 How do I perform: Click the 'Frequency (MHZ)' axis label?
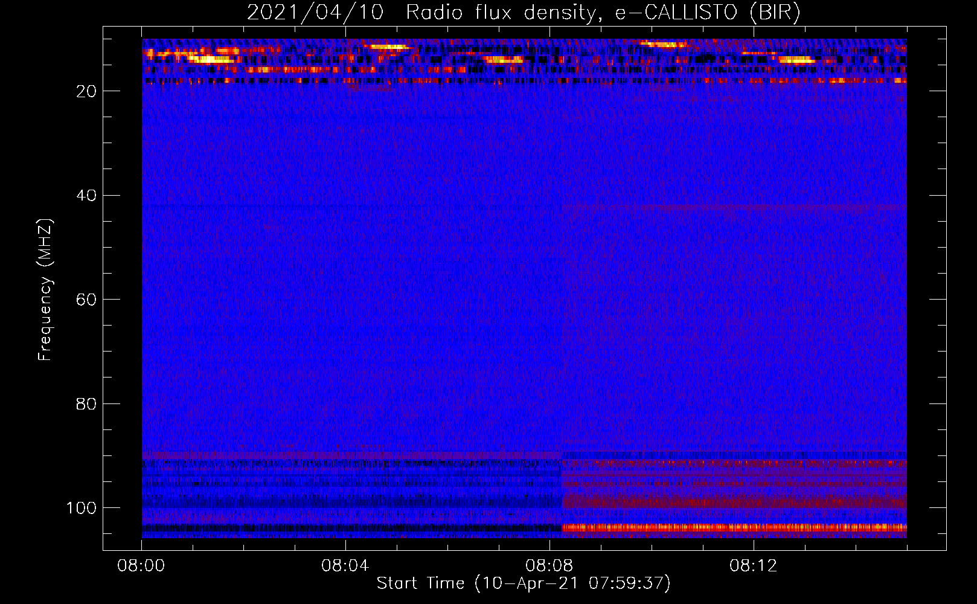[45, 289]
